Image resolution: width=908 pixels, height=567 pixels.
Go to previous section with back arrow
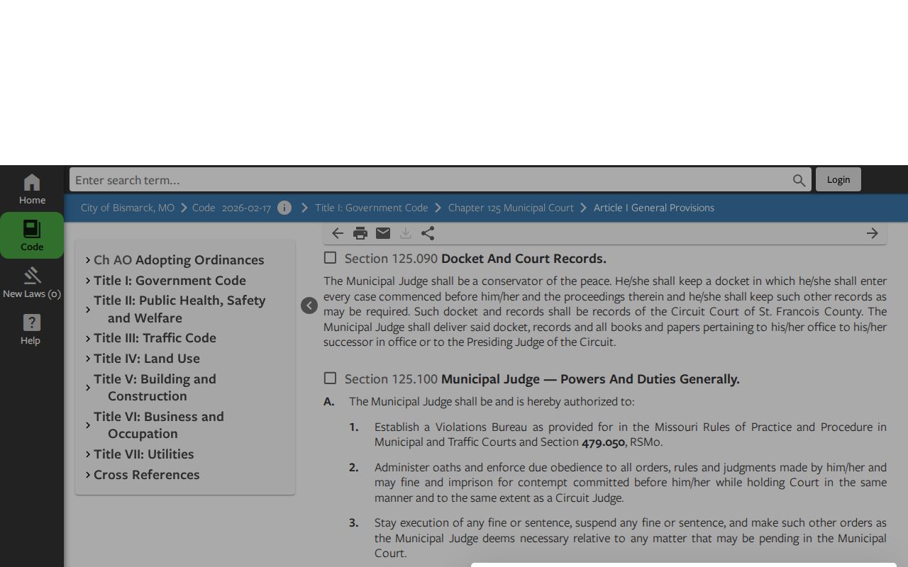pos(338,233)
